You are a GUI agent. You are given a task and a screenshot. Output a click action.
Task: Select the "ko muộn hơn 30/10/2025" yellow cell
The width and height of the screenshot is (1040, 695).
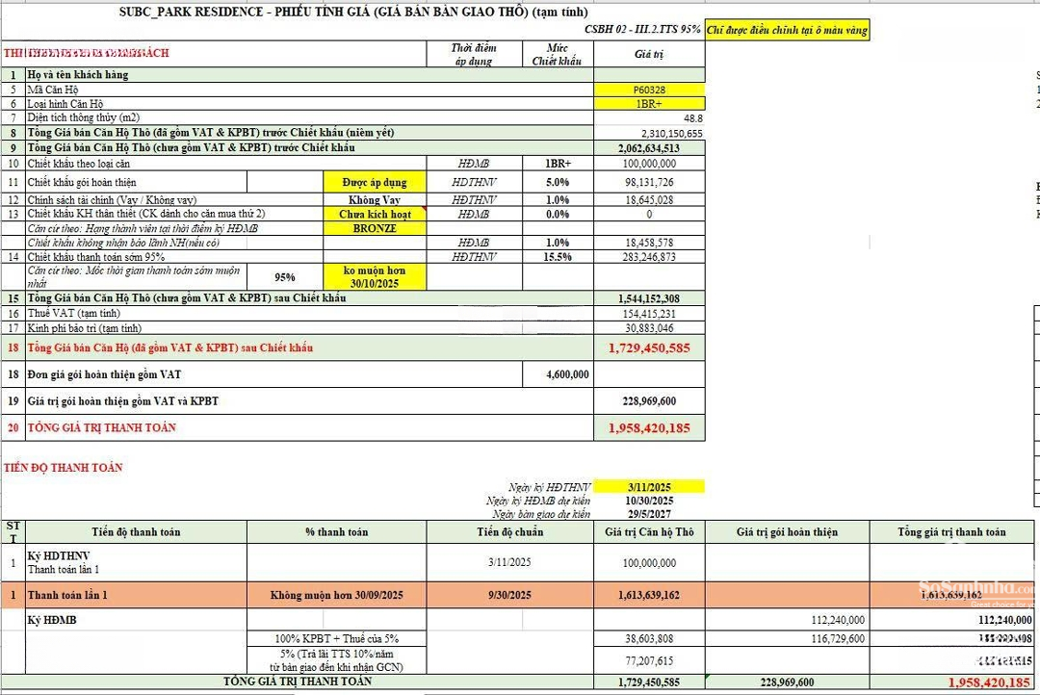tap(374, 277)
